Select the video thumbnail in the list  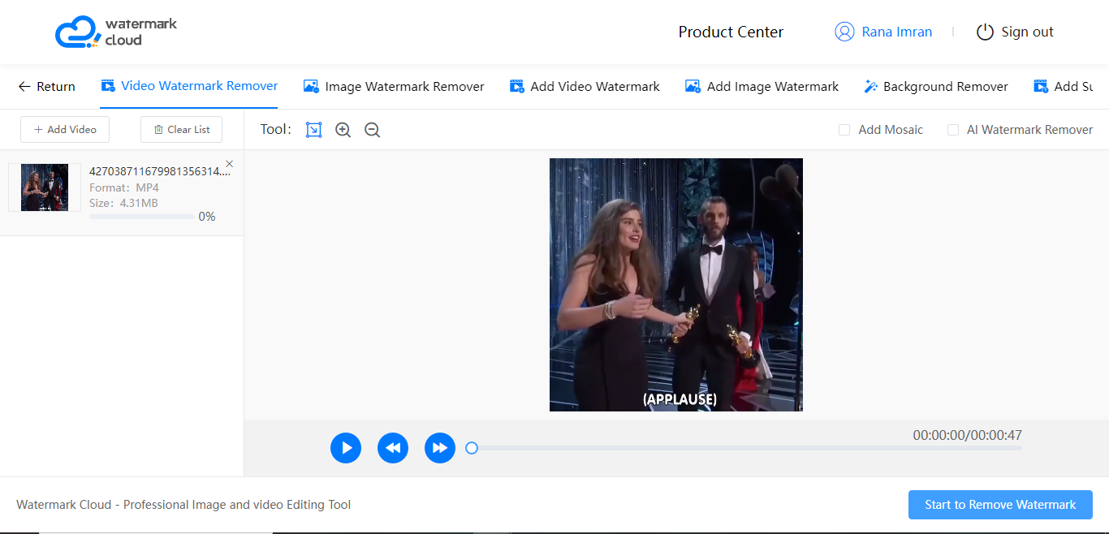pyautogui.click(x=45, y=187)
